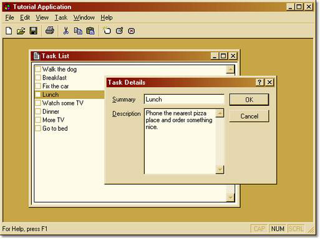
Task: Click the Copy toolbar icon
Action: click(x=78, y=31)
